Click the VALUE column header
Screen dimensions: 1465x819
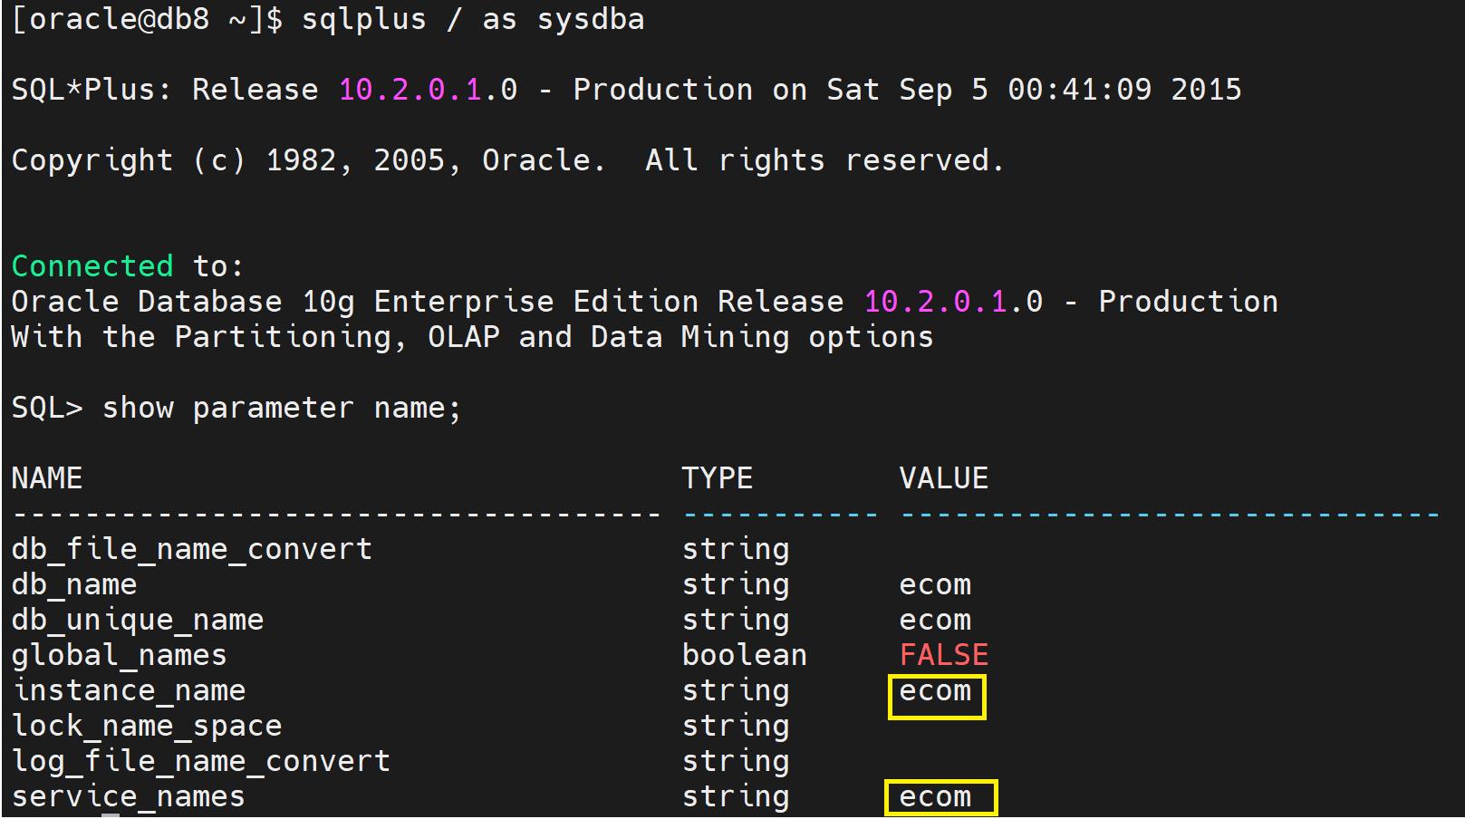point(944,478)
